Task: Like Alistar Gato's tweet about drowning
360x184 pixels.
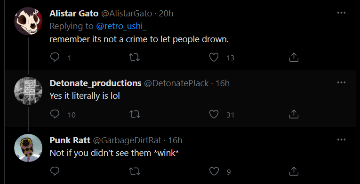Action: click(214, 57)
